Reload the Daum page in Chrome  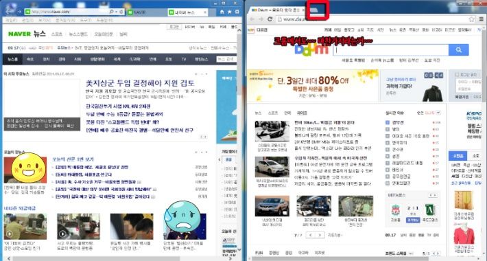(270, 19)
